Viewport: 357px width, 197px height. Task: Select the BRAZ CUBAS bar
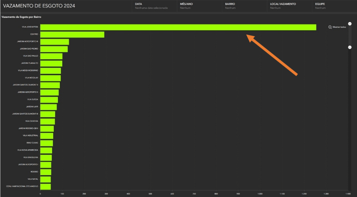46,143
